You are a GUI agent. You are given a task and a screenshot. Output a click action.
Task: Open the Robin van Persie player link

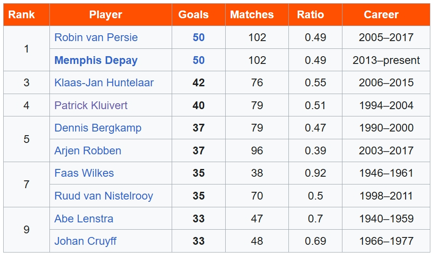pos(96,37)
